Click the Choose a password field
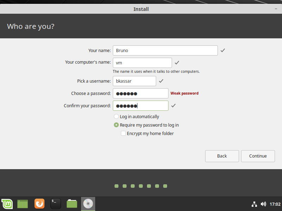 coord(141,93)
